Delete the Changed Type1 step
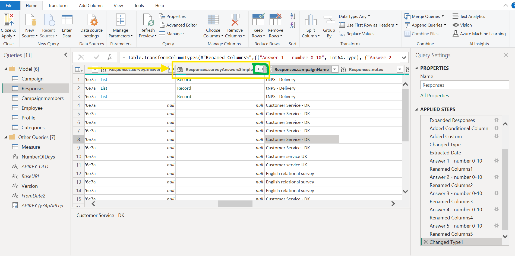 coord(426,242)
